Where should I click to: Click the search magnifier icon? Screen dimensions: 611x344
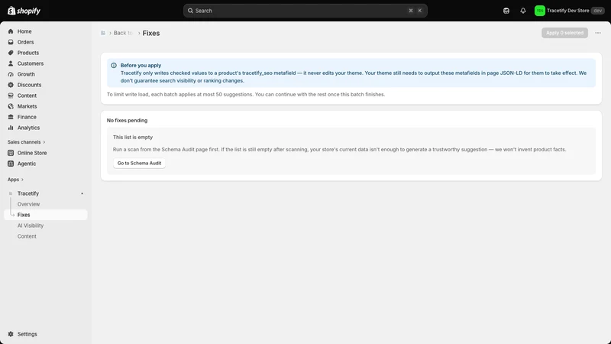point(190,11)
